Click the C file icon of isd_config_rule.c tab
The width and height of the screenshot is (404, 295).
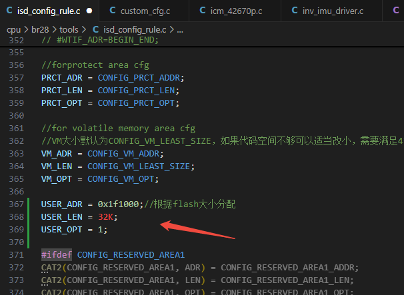click(x=9, y=11)
